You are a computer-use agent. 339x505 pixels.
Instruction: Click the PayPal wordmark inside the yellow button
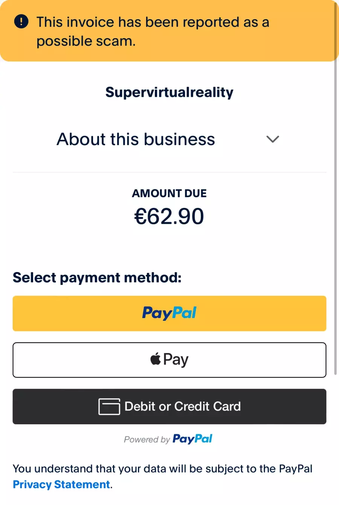coord(169,313)
